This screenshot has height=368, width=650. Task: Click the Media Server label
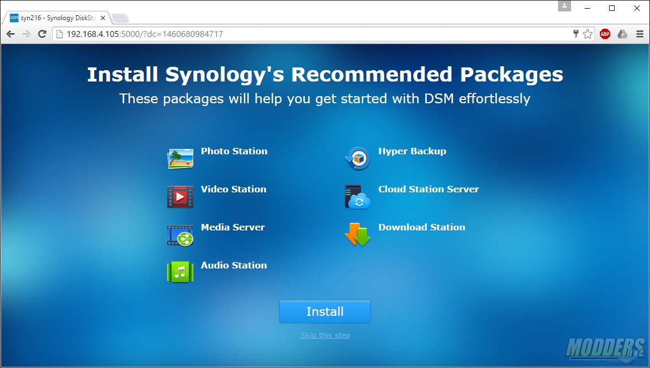pos(233,227)
